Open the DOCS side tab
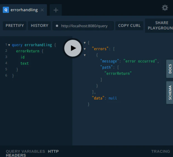 tap(170, 69)
